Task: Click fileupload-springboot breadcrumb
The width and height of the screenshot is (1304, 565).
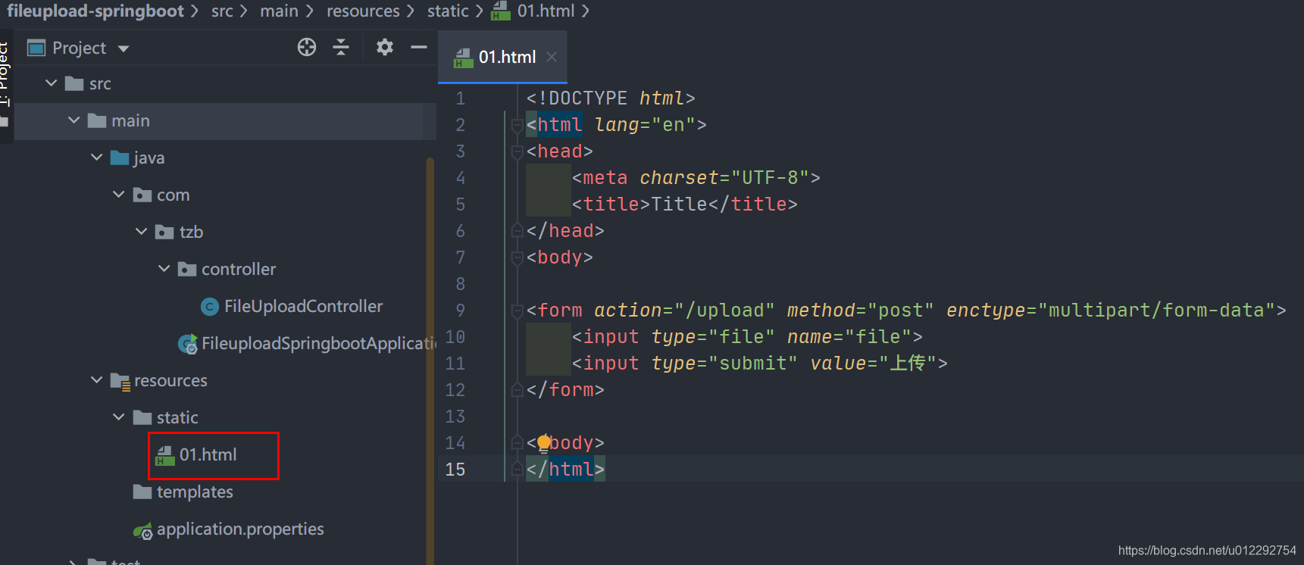Action: click(x=95, y=11)
